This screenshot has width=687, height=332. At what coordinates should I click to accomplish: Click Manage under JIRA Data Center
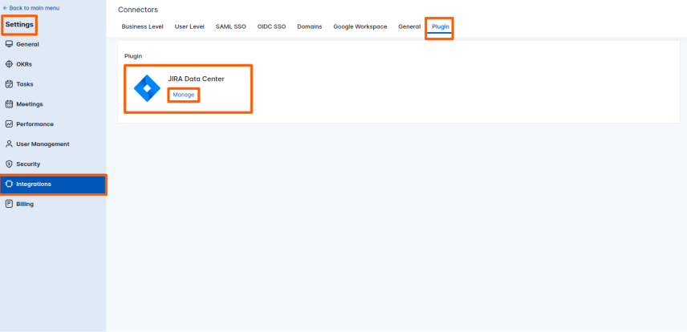coord(184,95)
